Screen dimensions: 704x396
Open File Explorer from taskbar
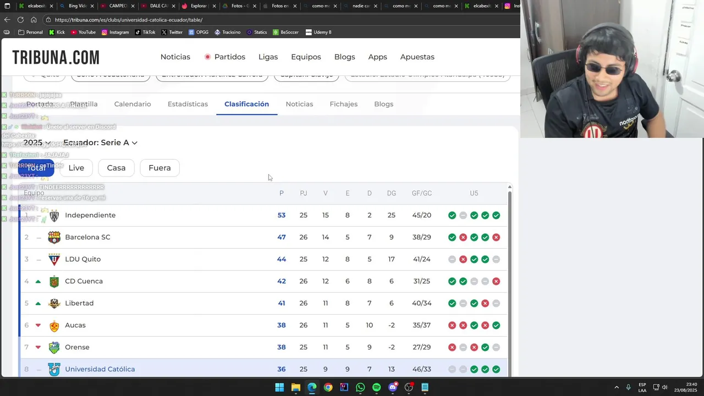point(295,387)
